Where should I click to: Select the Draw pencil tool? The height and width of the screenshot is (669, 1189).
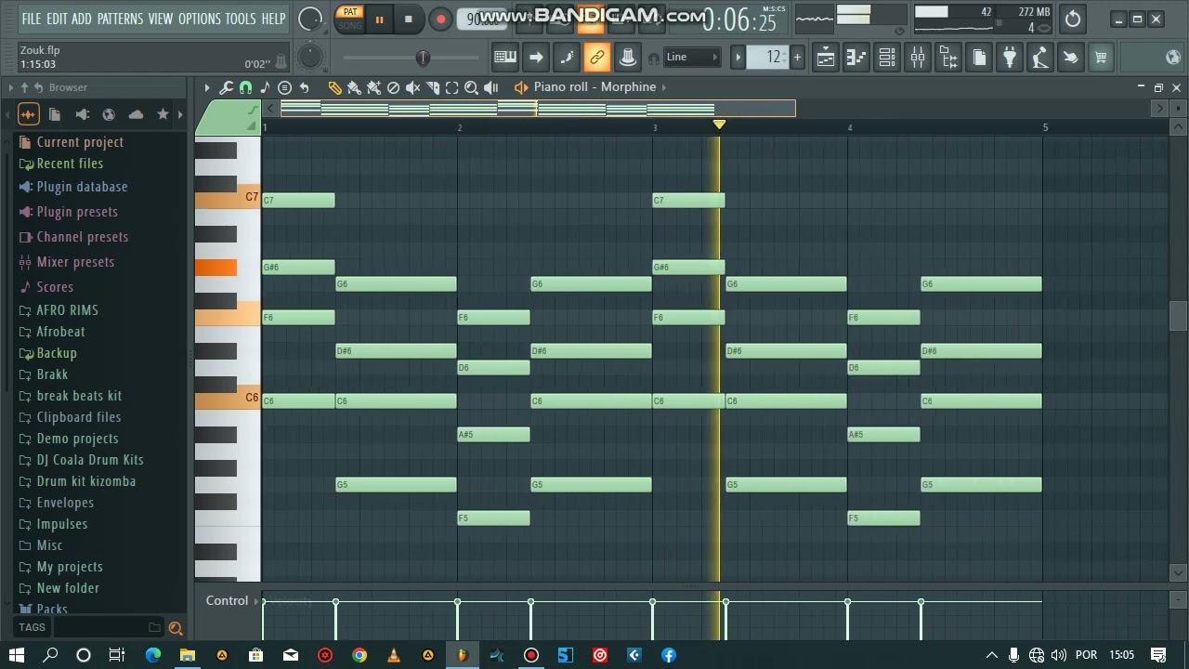334,87
